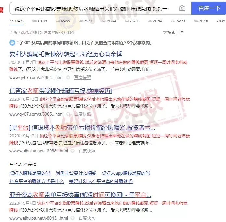Image resolution: width=226 pixels, height=222 pixels.
Task: Search related query 点红人赚钱是真的吗
Action: [30, 173]
